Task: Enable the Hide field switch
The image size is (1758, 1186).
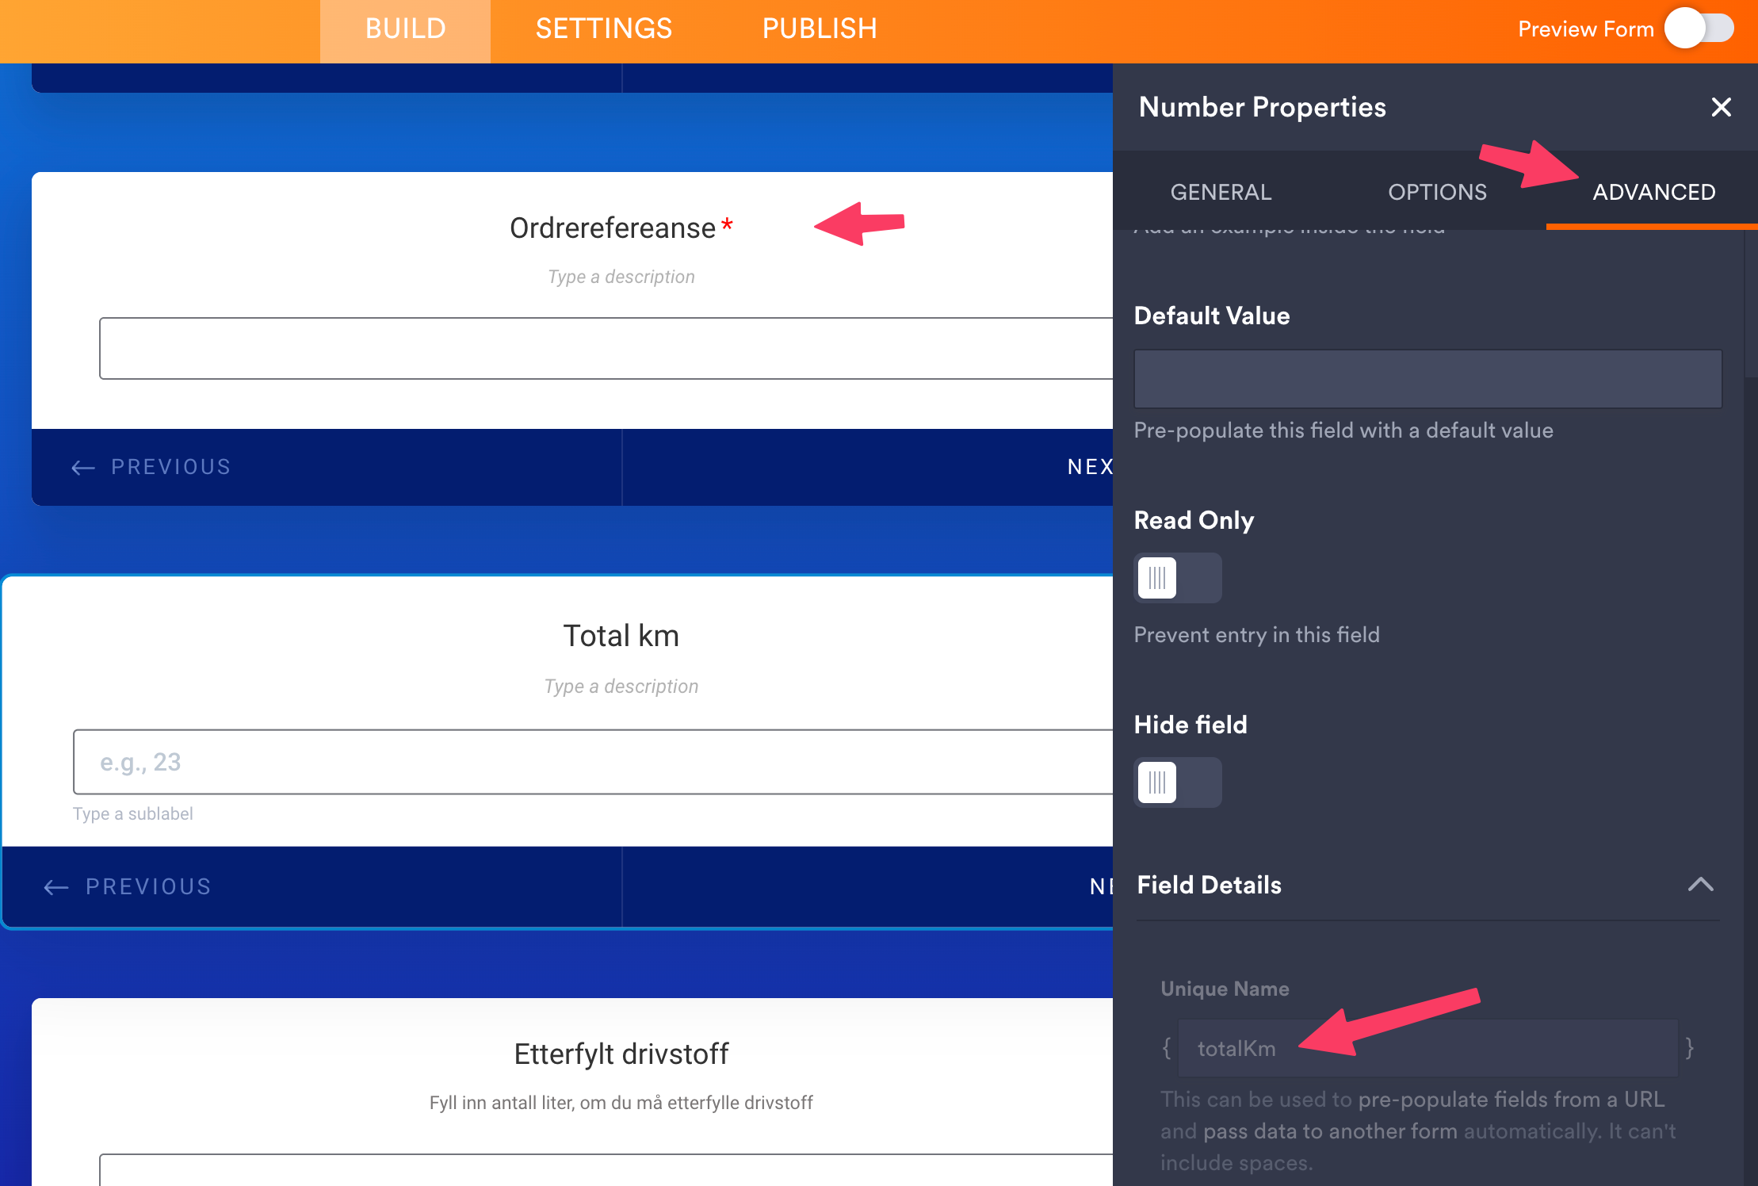Action: 1177,782
